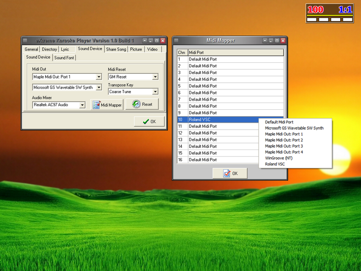Go to the Share Song tab

coord(116,49)
